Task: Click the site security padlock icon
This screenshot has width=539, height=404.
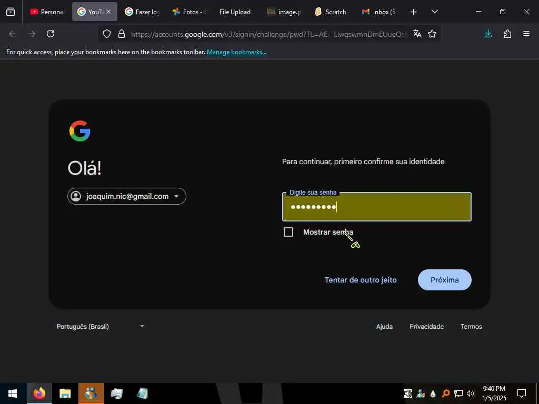Action: [x=122, y=34]
